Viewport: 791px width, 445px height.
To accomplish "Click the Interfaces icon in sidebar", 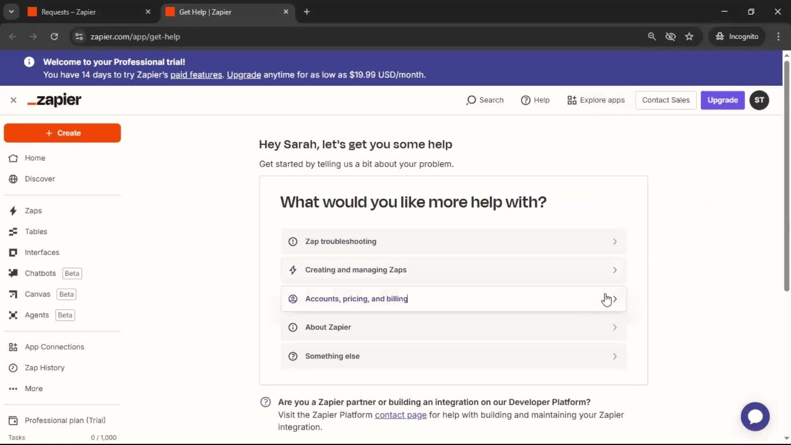I will pyautogui.click(x=13, y=253).
